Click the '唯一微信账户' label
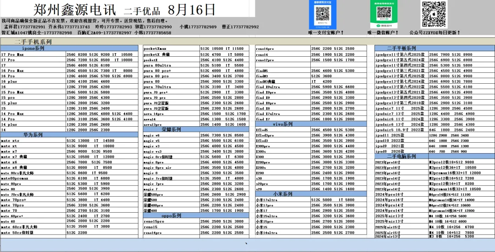This screenshot has height=252, width=495. [x=383, y=32]
